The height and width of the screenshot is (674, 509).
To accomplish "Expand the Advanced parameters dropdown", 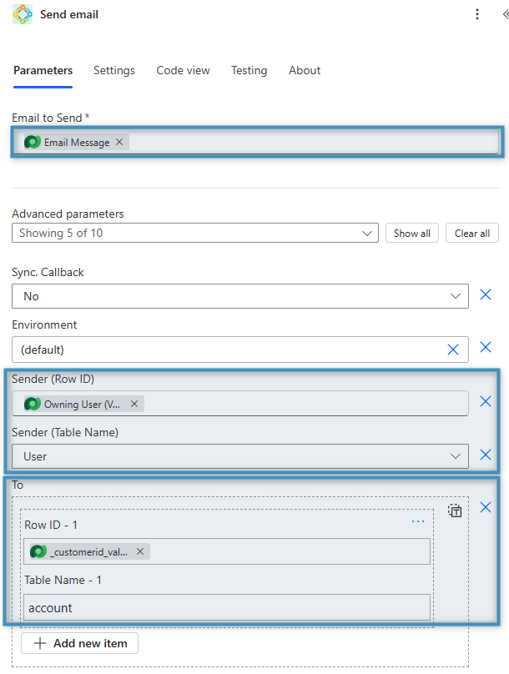I will [367, 234].
